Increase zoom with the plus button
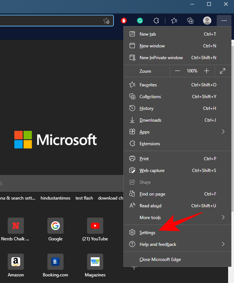This screenshot has width=234, height=283. 207,71
